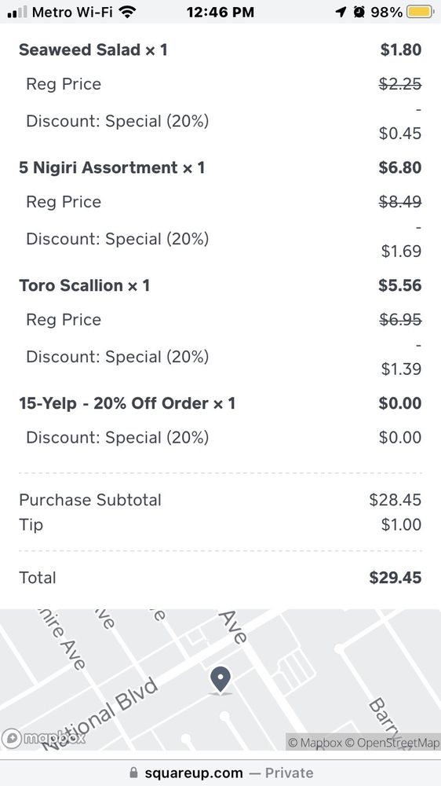Tap the Total amount $29.45
441x786 pixels.
click(395, 578)
